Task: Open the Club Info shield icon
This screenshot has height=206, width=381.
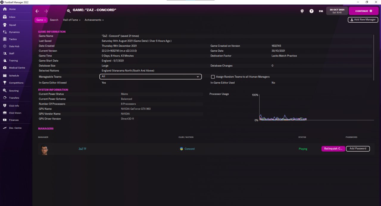Action: point(5,106)
